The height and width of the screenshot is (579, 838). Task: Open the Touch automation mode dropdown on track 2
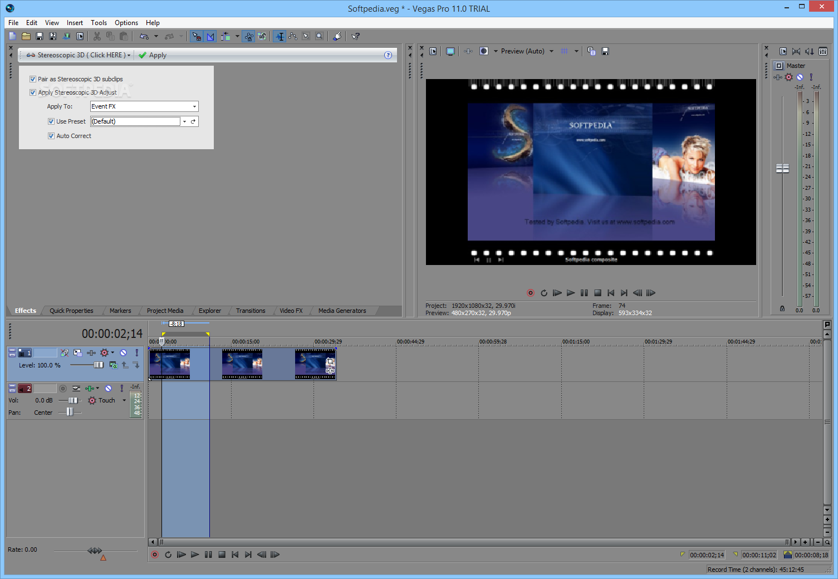click(x=124, y=400)
